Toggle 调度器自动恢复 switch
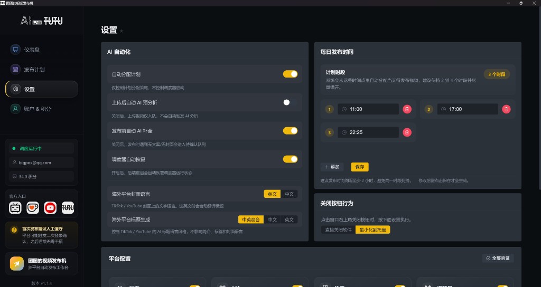 pyautogui.click(x=290, y=159)
